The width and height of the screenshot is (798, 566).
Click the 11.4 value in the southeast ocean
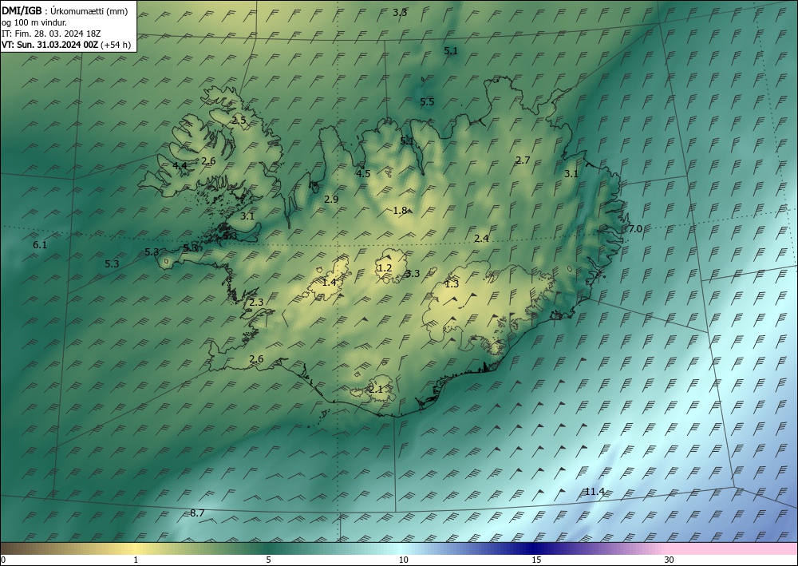pos(595,491)
